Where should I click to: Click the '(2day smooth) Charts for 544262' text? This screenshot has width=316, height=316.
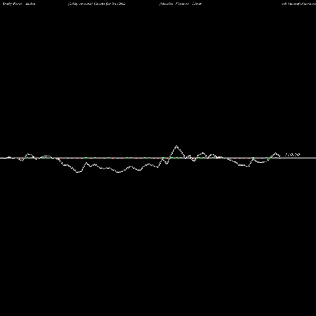(97, 4)
